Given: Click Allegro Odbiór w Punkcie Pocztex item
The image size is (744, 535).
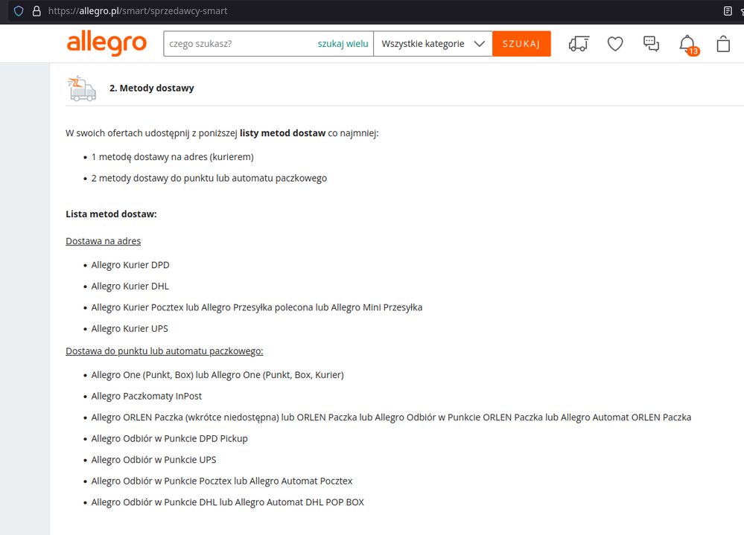Looking at the screenshot, I should coord(222,481).
